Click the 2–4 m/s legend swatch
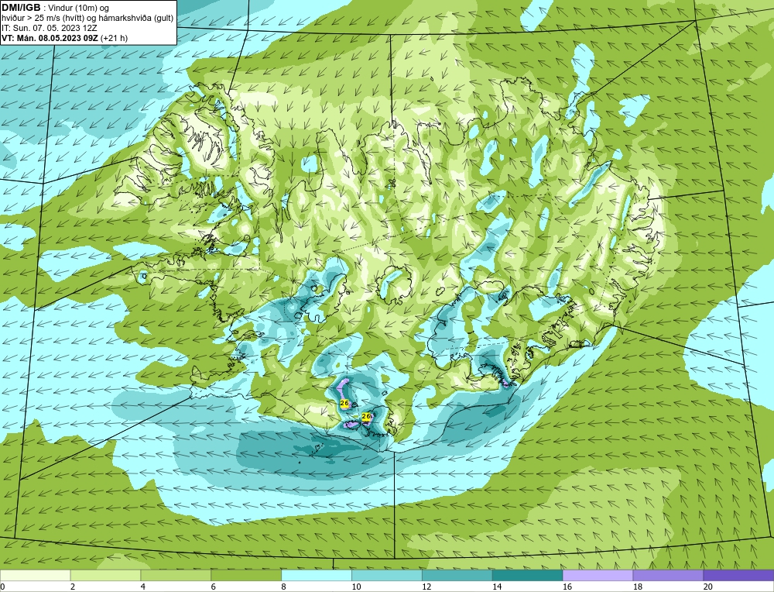The width and height of the screenshot is (774, 592). [105, 575]
